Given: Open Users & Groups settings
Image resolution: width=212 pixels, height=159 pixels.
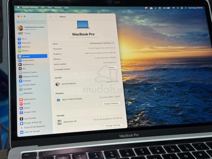Looking at the screenshot, I should coord(30,132).
